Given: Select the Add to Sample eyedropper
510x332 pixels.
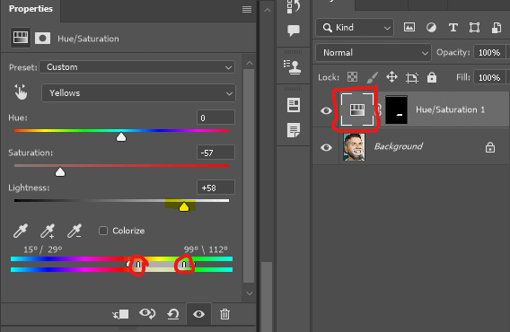Looking at the screenshot, I should 48,231.
